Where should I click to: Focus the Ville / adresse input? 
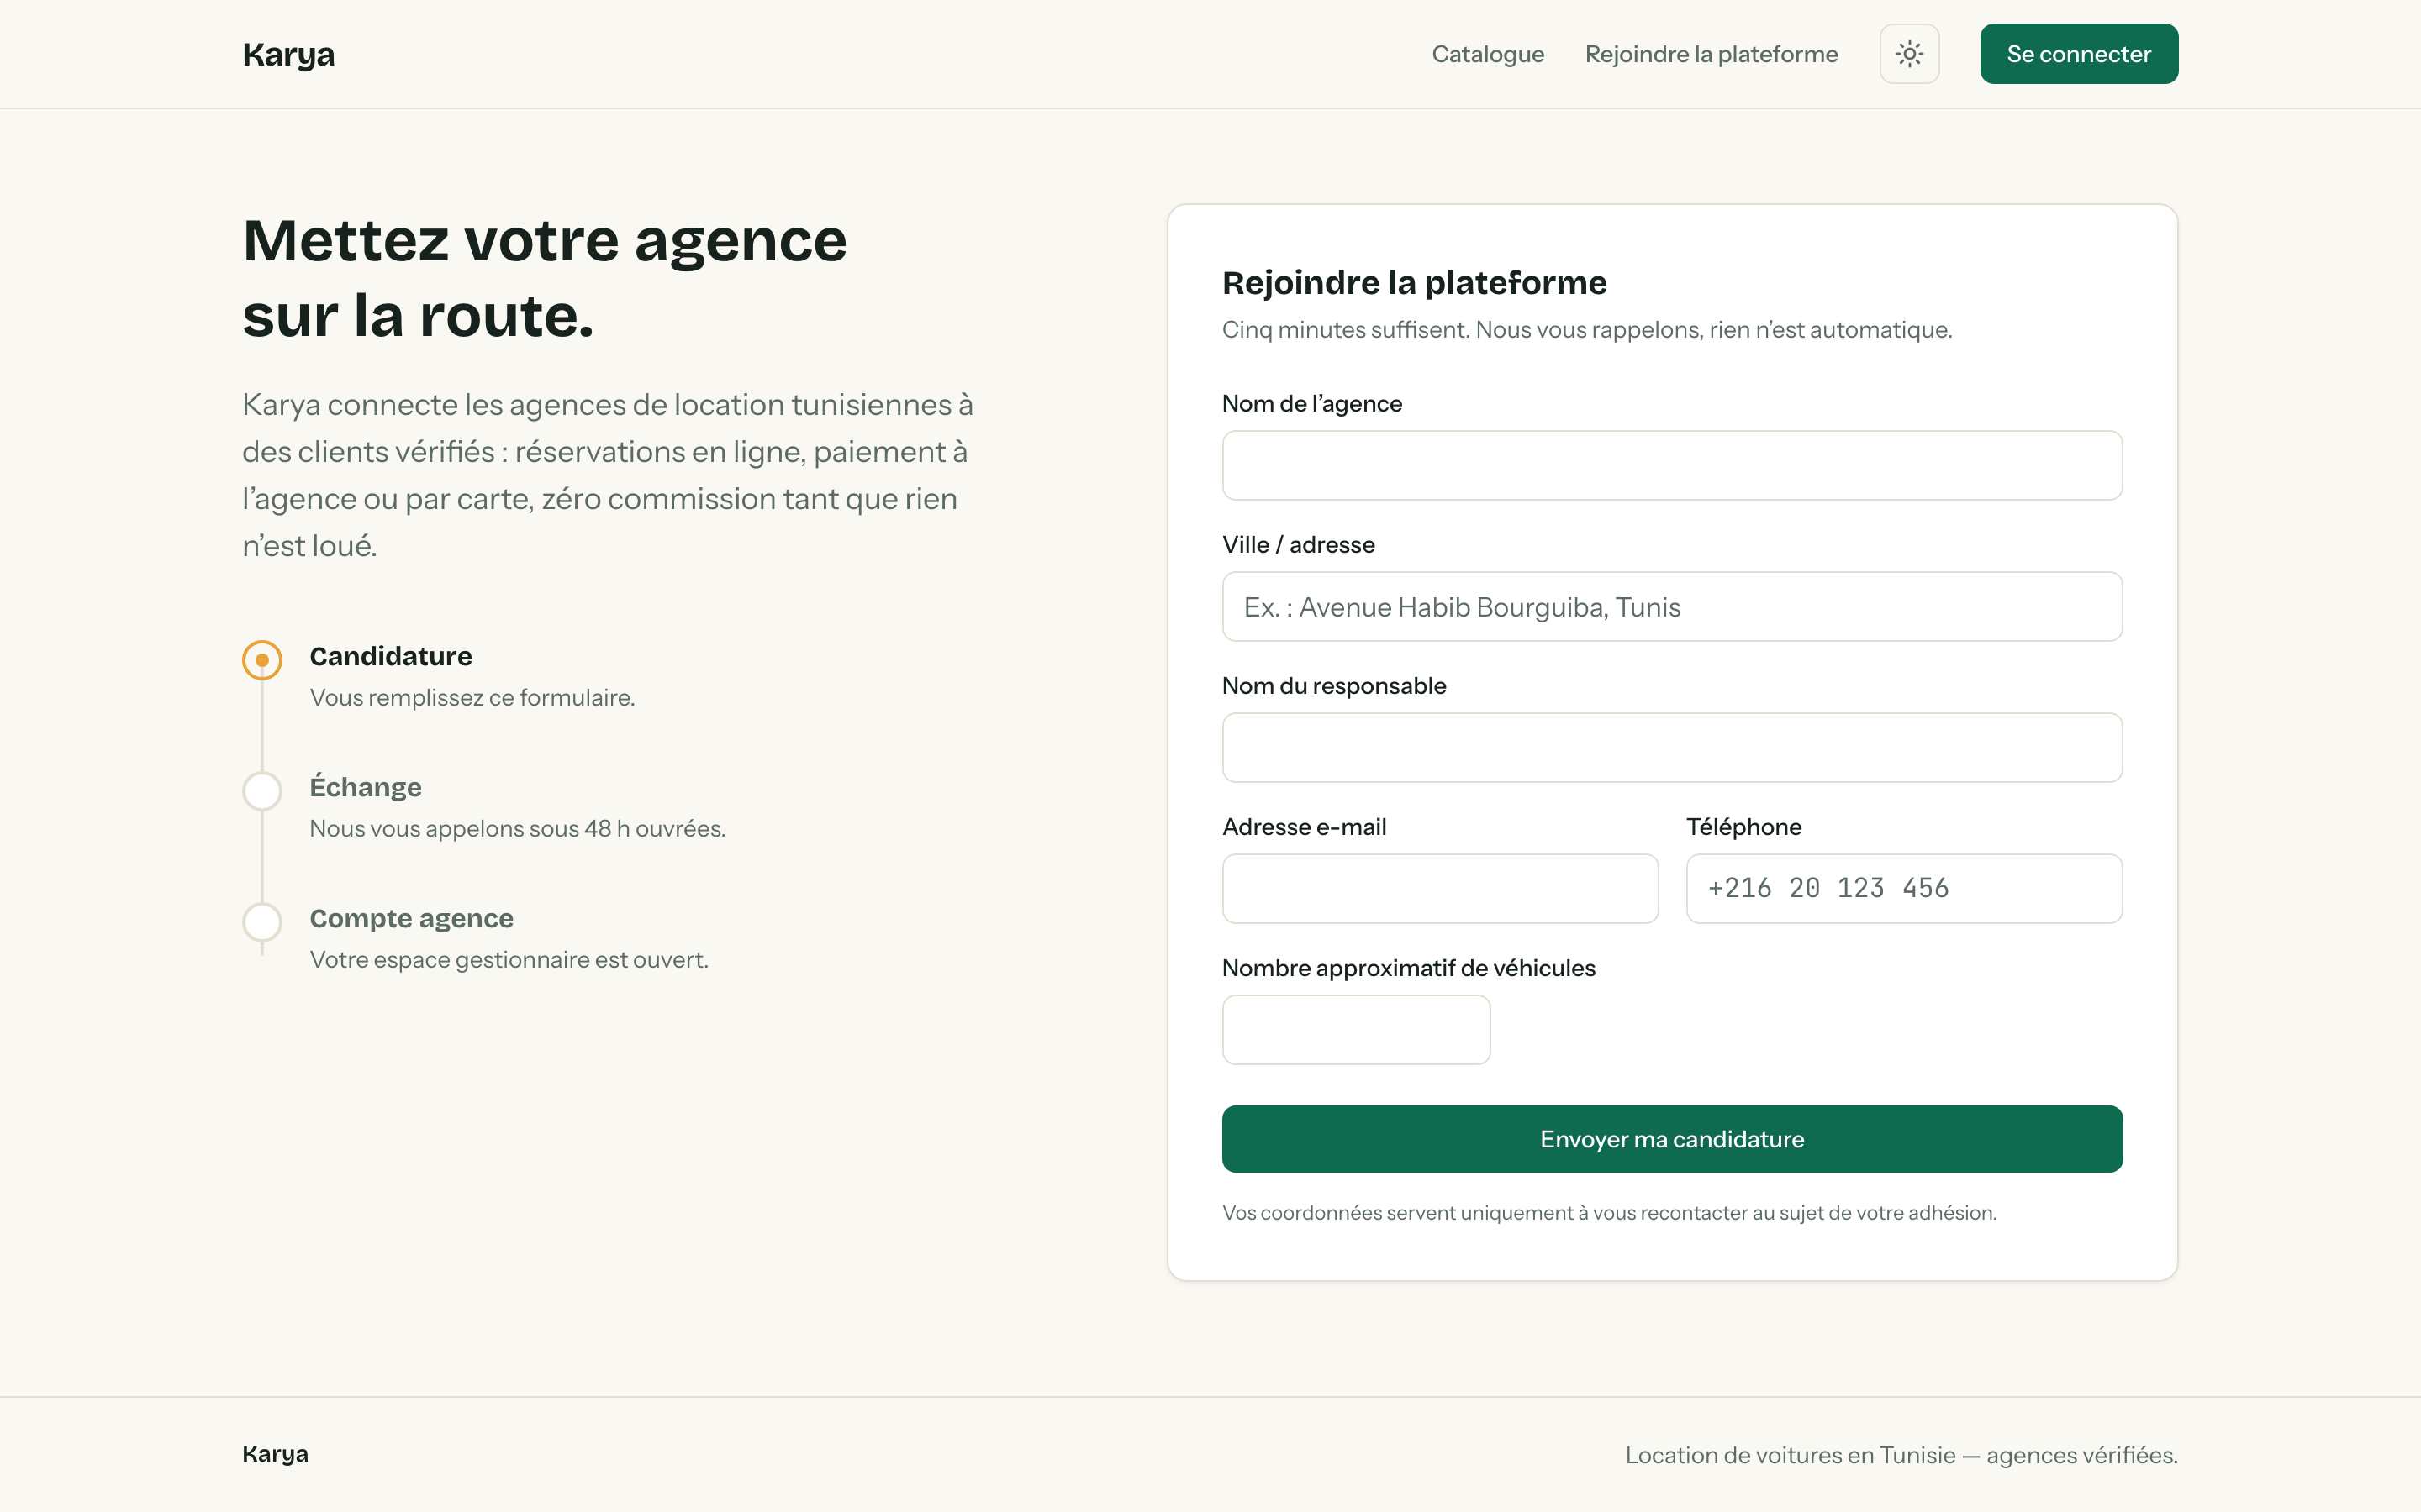pos(1672,606)
